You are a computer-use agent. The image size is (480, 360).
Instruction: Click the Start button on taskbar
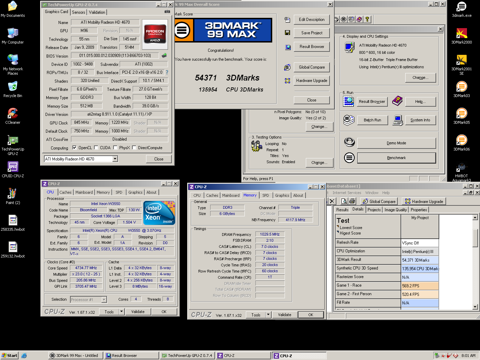point(9,356)
